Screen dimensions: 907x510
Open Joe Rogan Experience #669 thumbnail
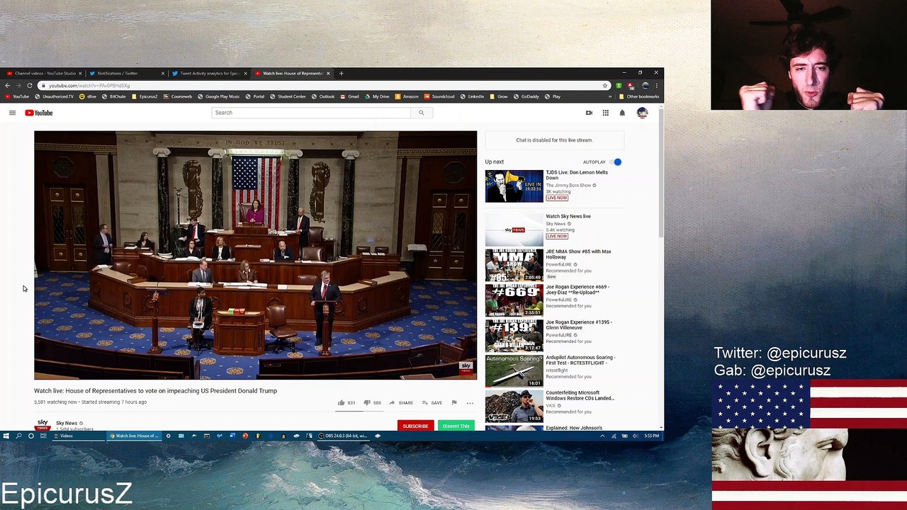pyautogui.click(x=514, y=300)
